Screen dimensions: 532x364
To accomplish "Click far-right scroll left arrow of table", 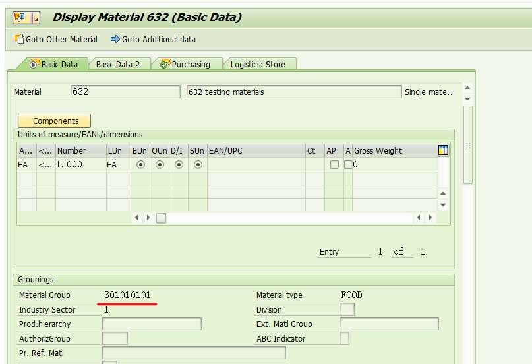I will [x=419, y=218].
